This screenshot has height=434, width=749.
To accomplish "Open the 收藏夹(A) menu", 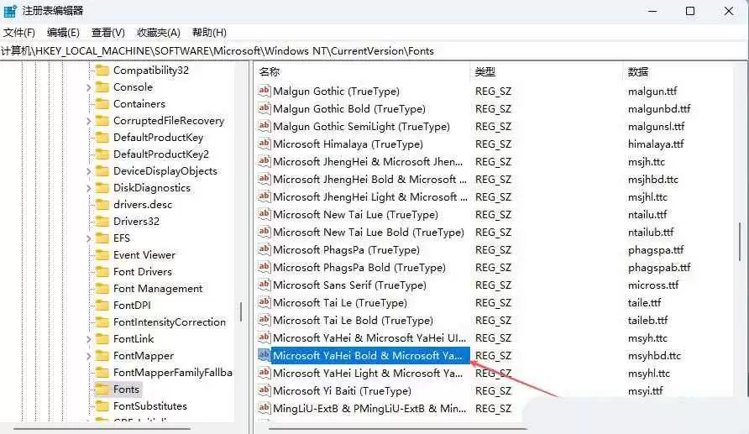I will pyautogui.click(x=159, y=33).
